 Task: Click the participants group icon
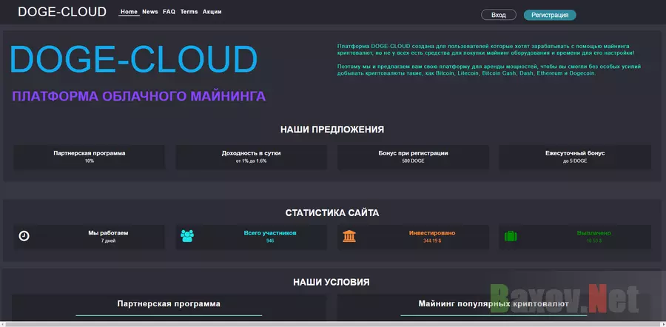tap(187, 236)
